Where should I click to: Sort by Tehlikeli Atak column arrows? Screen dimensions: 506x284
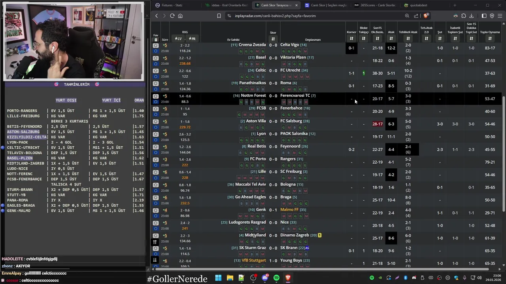pos(408,38)
